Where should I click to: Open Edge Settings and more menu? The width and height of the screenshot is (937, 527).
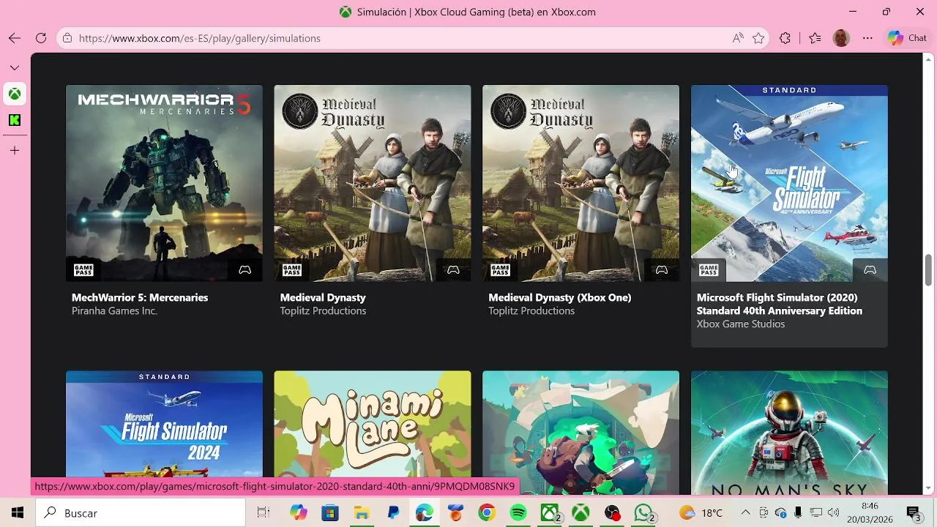[x=867, y=38]
